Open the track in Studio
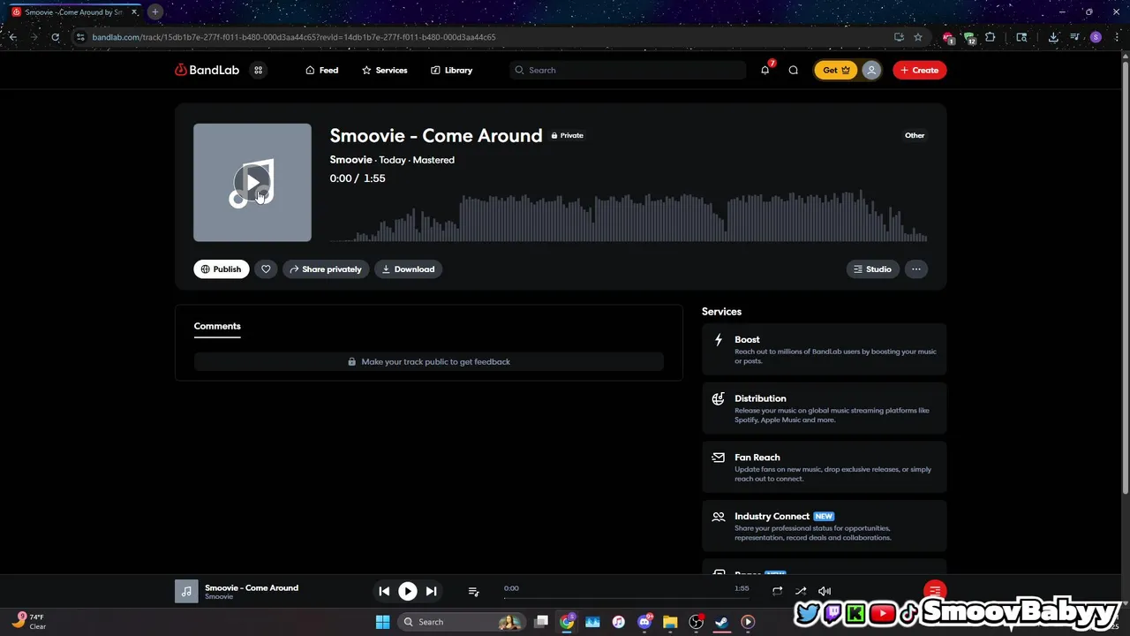Viewport: 1130px width, 636px height. [x=872, y=269]
